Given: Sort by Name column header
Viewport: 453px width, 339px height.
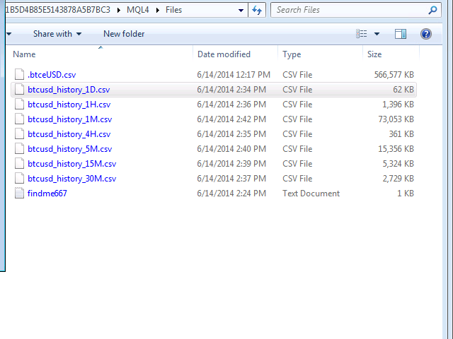Looking at the screenshot, I should click(24, 54).
